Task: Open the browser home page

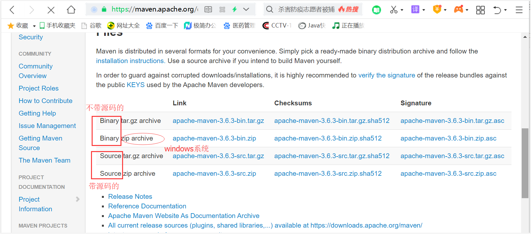Action: 71,10
